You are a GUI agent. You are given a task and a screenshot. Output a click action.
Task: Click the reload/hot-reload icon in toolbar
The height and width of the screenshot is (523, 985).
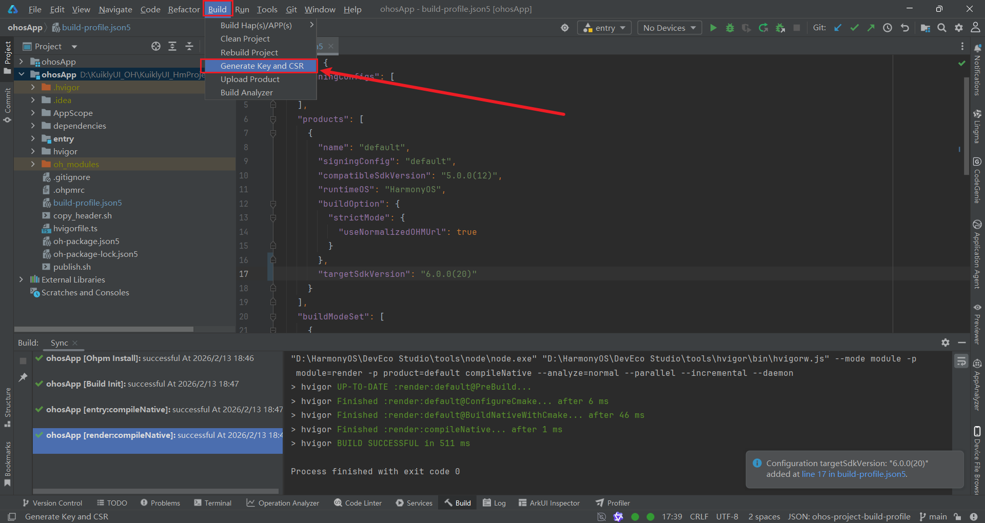click(763, 28)
